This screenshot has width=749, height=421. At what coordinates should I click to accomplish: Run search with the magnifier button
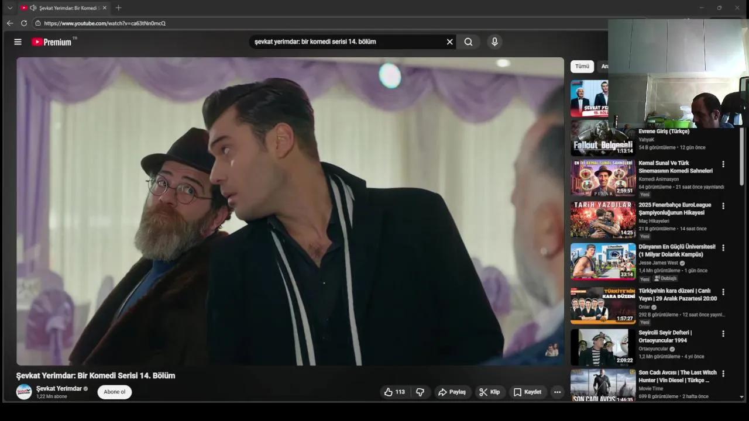(468, 42)
